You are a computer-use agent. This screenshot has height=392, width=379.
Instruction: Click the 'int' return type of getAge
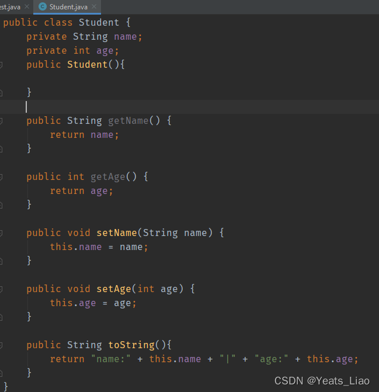[76, 177]
